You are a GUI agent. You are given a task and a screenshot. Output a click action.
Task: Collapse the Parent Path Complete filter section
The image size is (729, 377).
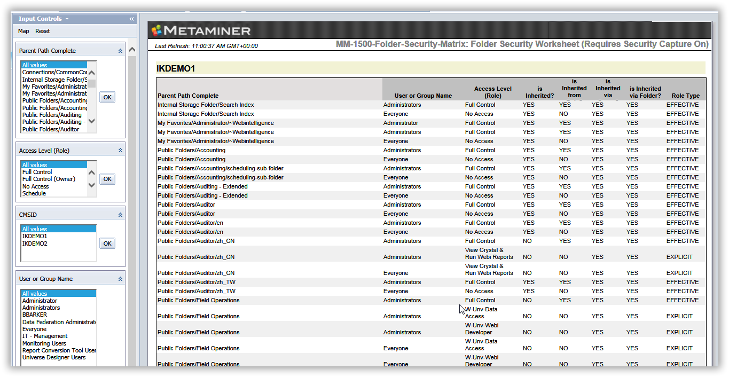pos(120,51)
